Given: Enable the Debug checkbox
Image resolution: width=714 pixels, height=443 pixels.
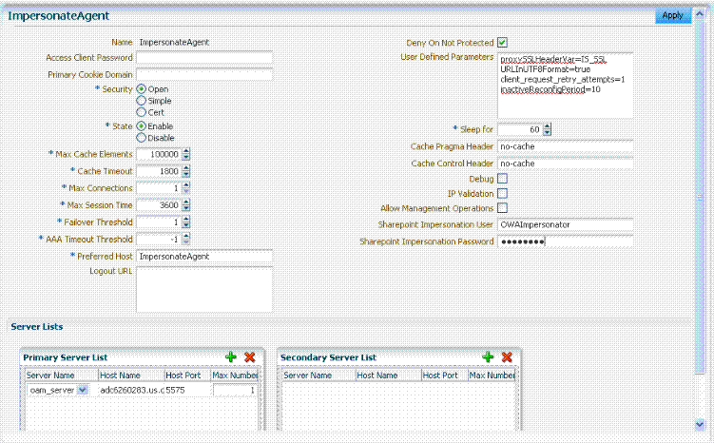Looking at the screenshot, I should pos(502,179).
